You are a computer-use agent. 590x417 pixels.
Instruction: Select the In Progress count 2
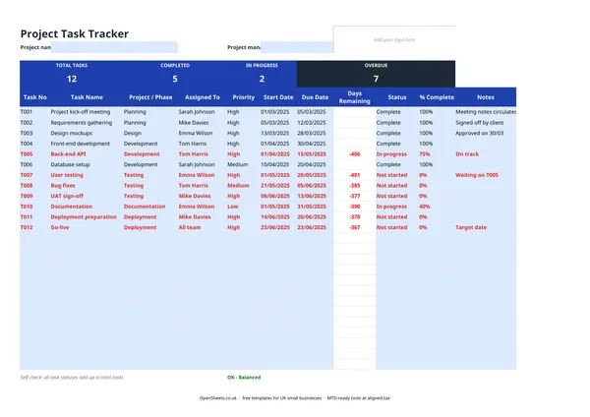pyautogui.click(x=262, y=79)
